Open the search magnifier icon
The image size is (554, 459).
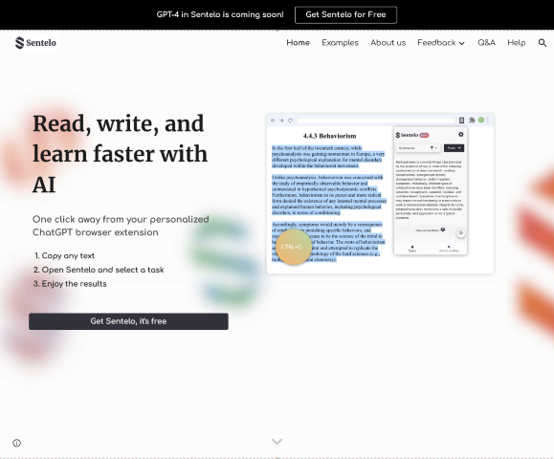coord(542,43)
